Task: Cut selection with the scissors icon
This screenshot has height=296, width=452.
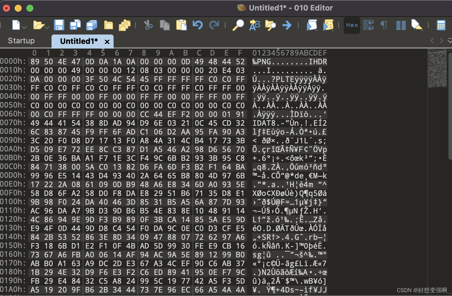Action: 148,25
